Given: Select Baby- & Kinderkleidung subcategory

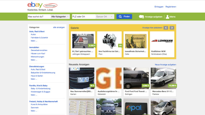Looking at the screenshot, I should (x=41, y=89).
